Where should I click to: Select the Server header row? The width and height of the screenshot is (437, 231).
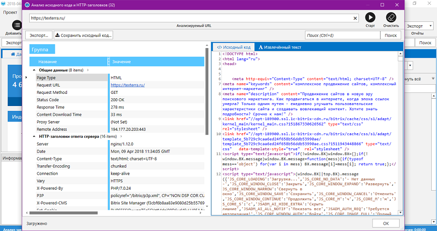tap(120, 144)
